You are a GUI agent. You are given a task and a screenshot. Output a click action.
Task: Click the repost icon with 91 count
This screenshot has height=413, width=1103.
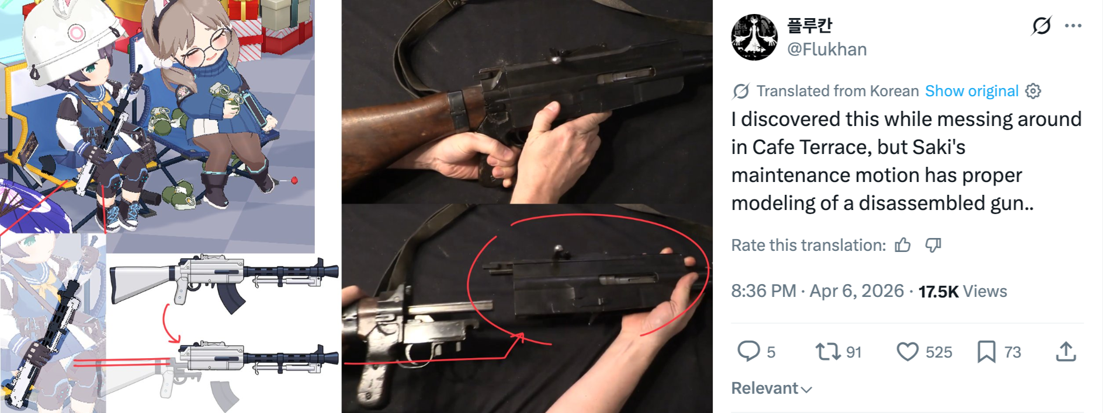827,352
